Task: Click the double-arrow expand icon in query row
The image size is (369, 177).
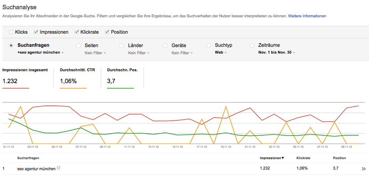Action: [363, 169]
